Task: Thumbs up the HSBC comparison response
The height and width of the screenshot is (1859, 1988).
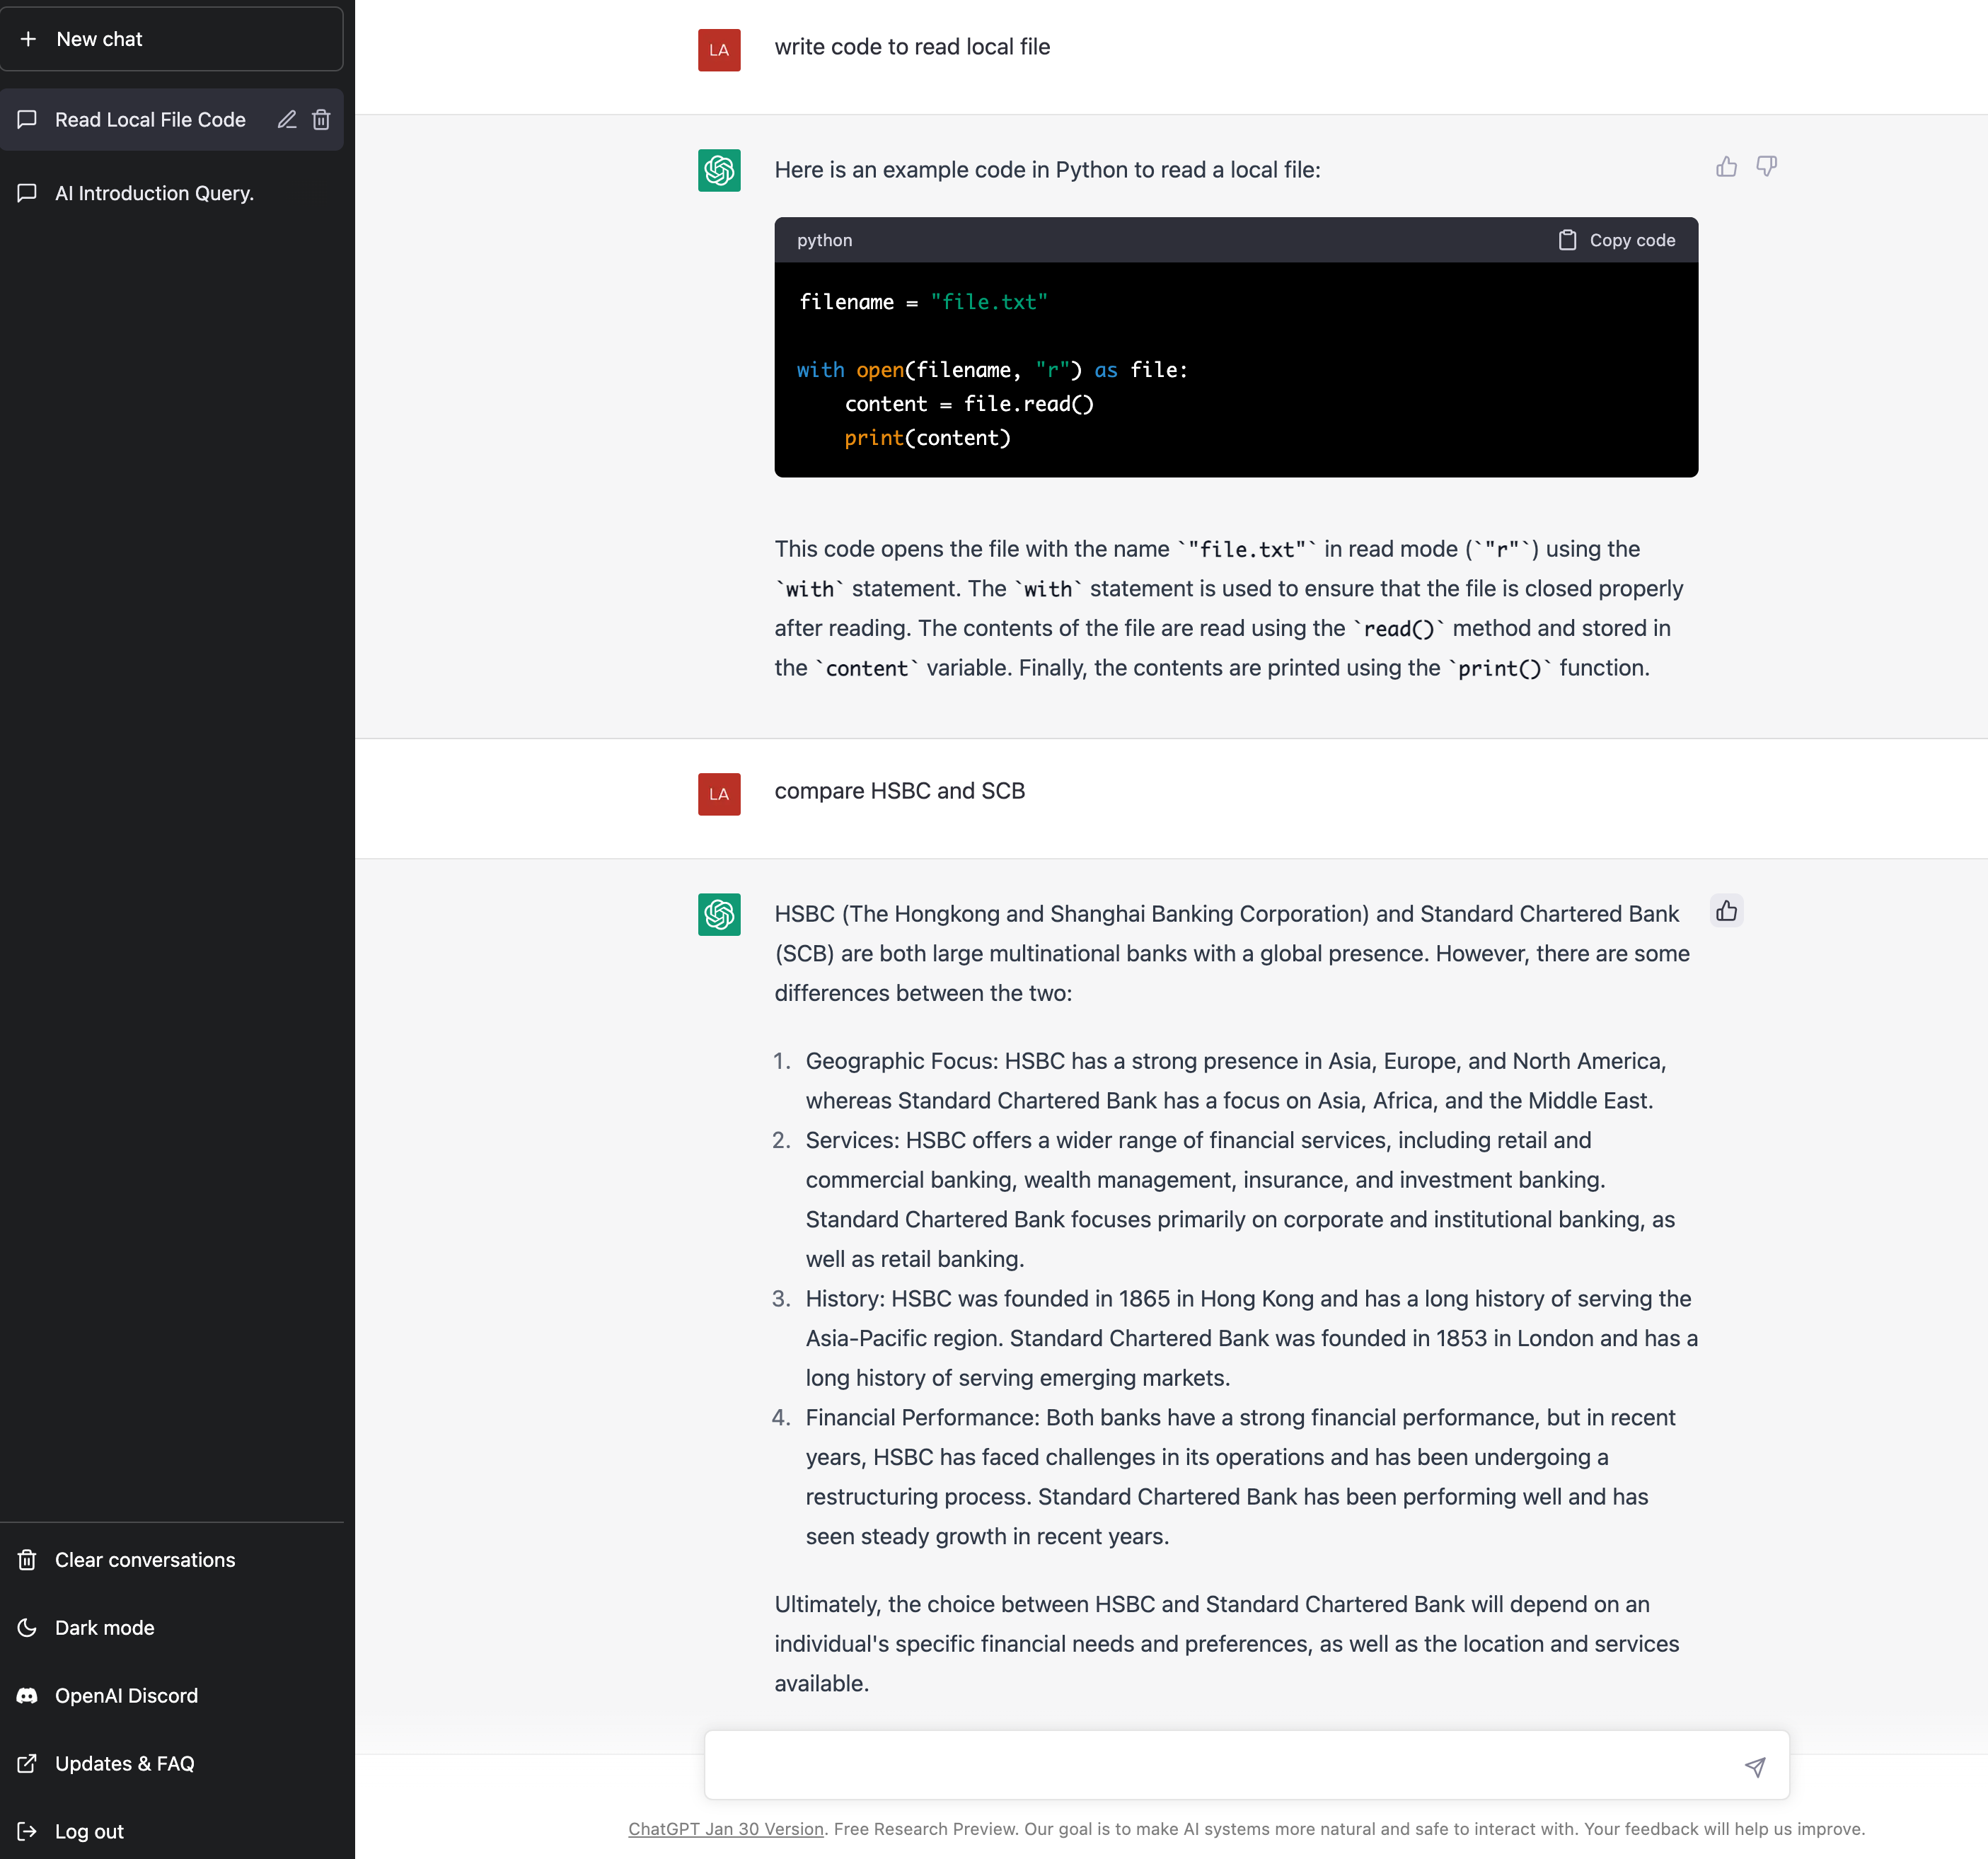Action: (1726, 911)
